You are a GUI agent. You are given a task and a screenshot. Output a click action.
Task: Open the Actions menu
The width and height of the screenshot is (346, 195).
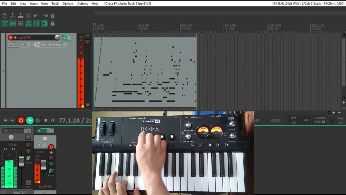click(82, 4)
